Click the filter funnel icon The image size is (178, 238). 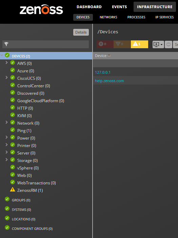[6, 44]
